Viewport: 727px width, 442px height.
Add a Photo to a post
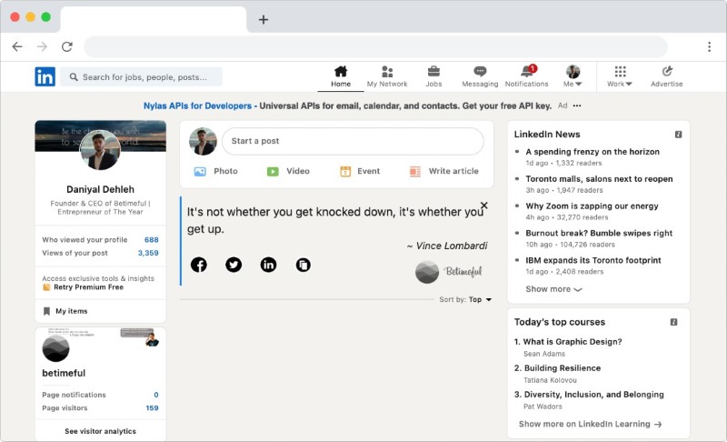coord(216,171)
